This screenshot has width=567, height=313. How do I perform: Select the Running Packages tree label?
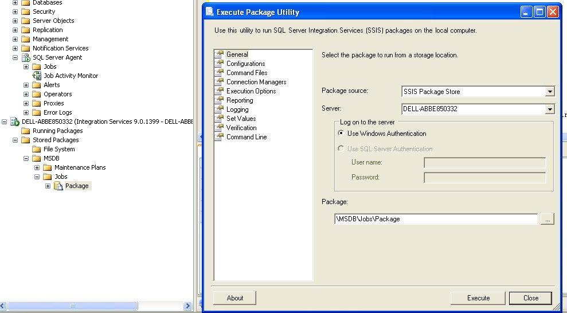pos(57,131)
